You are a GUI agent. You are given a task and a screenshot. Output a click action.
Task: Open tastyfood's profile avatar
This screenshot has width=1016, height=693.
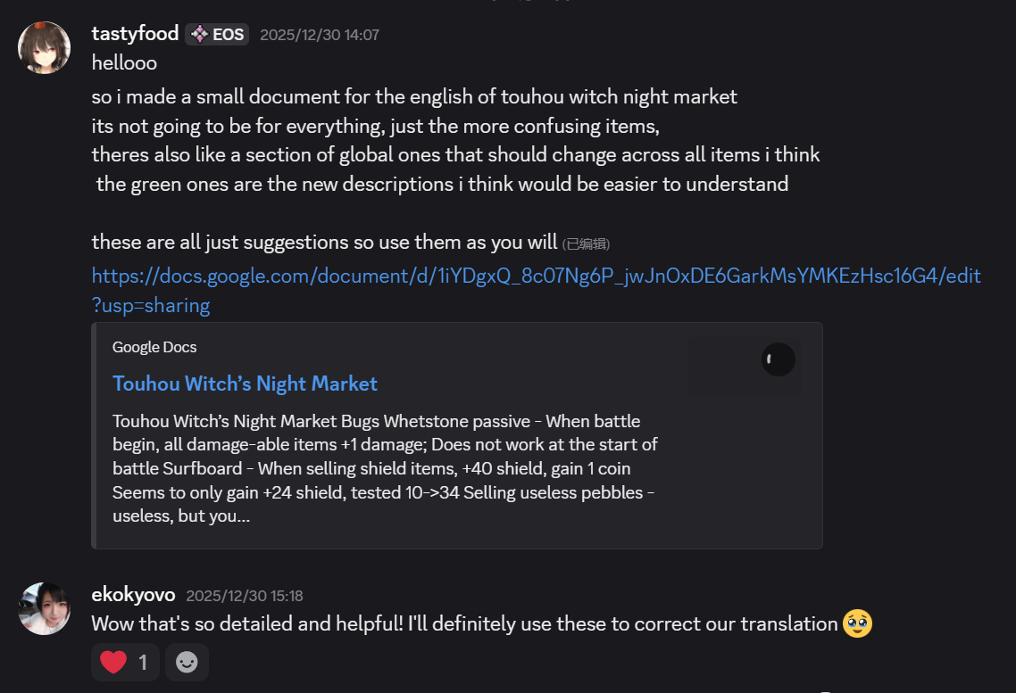[45, 48]
